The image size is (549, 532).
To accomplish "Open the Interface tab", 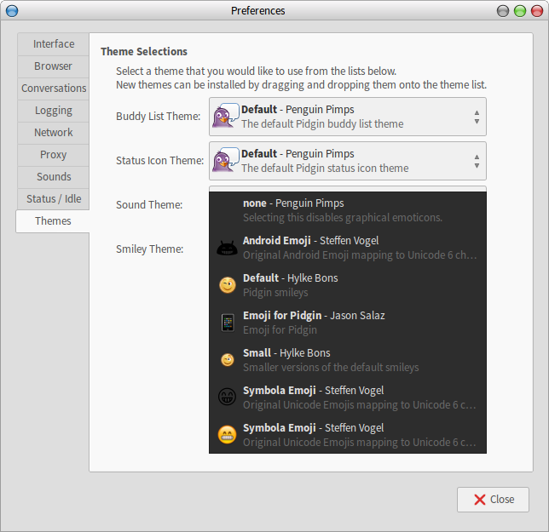I will pyautogui.click(x=54, y=44).
